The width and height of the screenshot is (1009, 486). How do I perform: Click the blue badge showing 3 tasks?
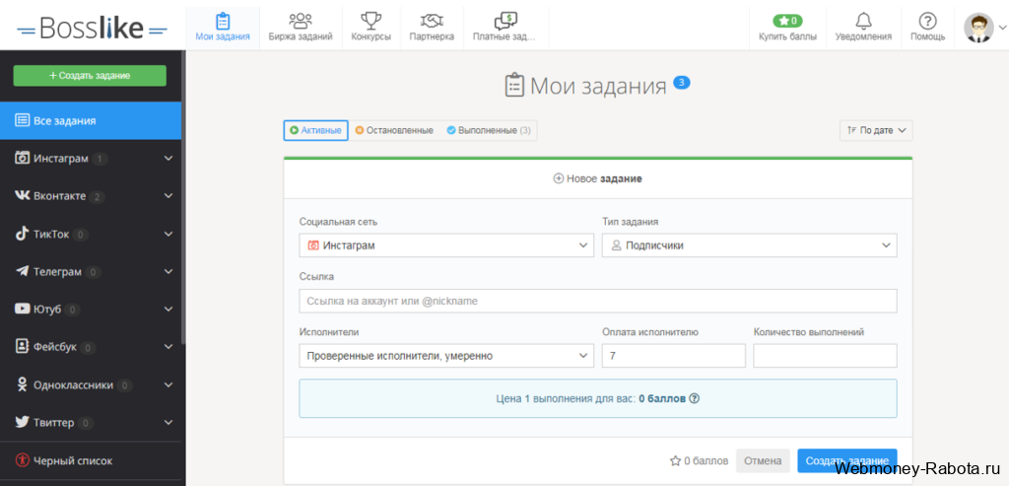point(682,82)
